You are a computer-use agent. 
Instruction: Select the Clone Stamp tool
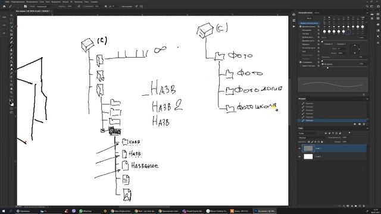[x=11, y=50]
